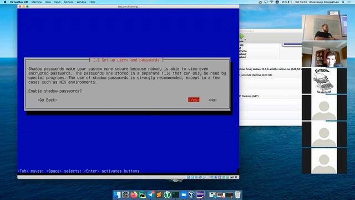Click the Desktop (NAT) network entry
Viewport: 355px width, 200px height.
point(249,96)
